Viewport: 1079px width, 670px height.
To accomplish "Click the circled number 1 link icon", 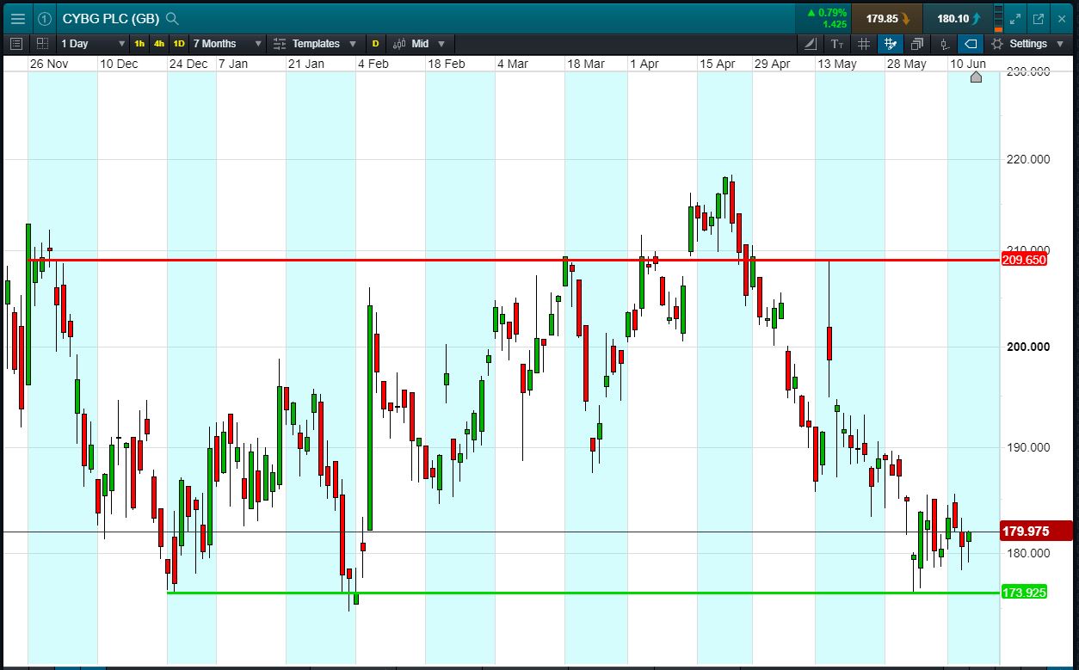I will [x=45, y=18].
